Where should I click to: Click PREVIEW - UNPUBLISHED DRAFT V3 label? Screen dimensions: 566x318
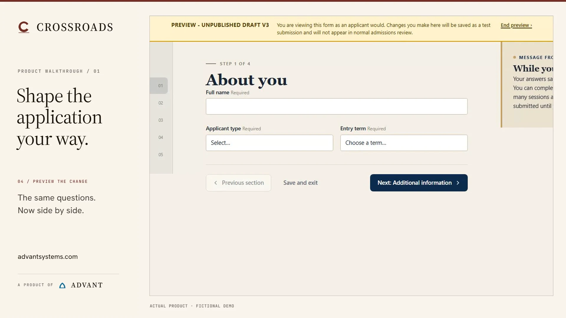(220, 25)
